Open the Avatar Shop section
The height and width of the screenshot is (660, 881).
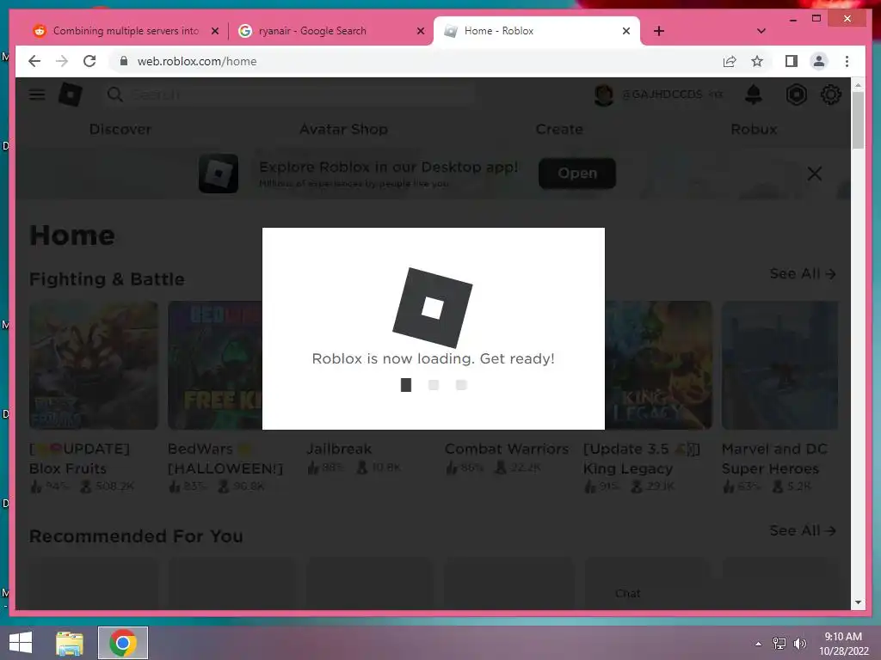343,129
